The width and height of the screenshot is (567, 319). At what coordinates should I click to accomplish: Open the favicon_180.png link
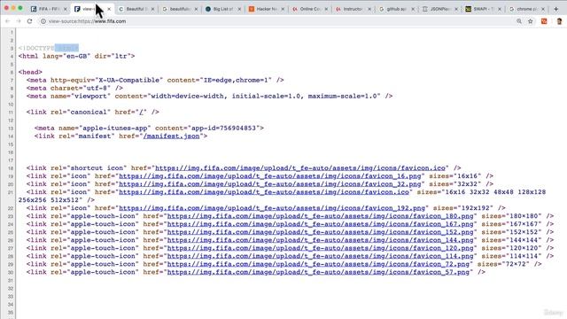pyautogui.click(x=321, y=216)
